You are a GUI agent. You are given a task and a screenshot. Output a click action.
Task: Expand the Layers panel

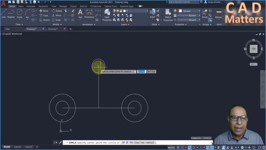point(125,25)
